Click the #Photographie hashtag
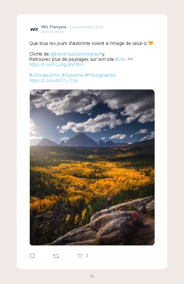The image size is (184, 284). 100,75
